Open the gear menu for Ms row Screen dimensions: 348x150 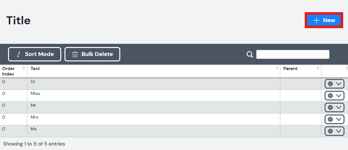click(x=335, y=131)
